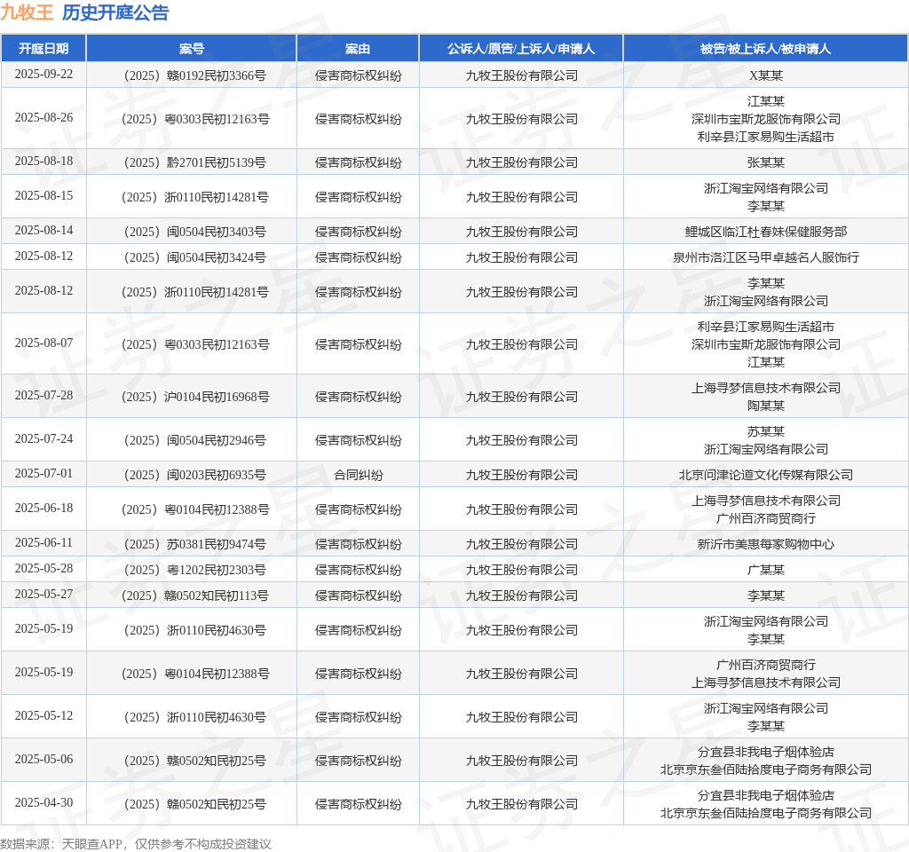The height and width of the screenshot is (852, 909).
Task: Click defendant 苏某某
Action: point(766,431)
